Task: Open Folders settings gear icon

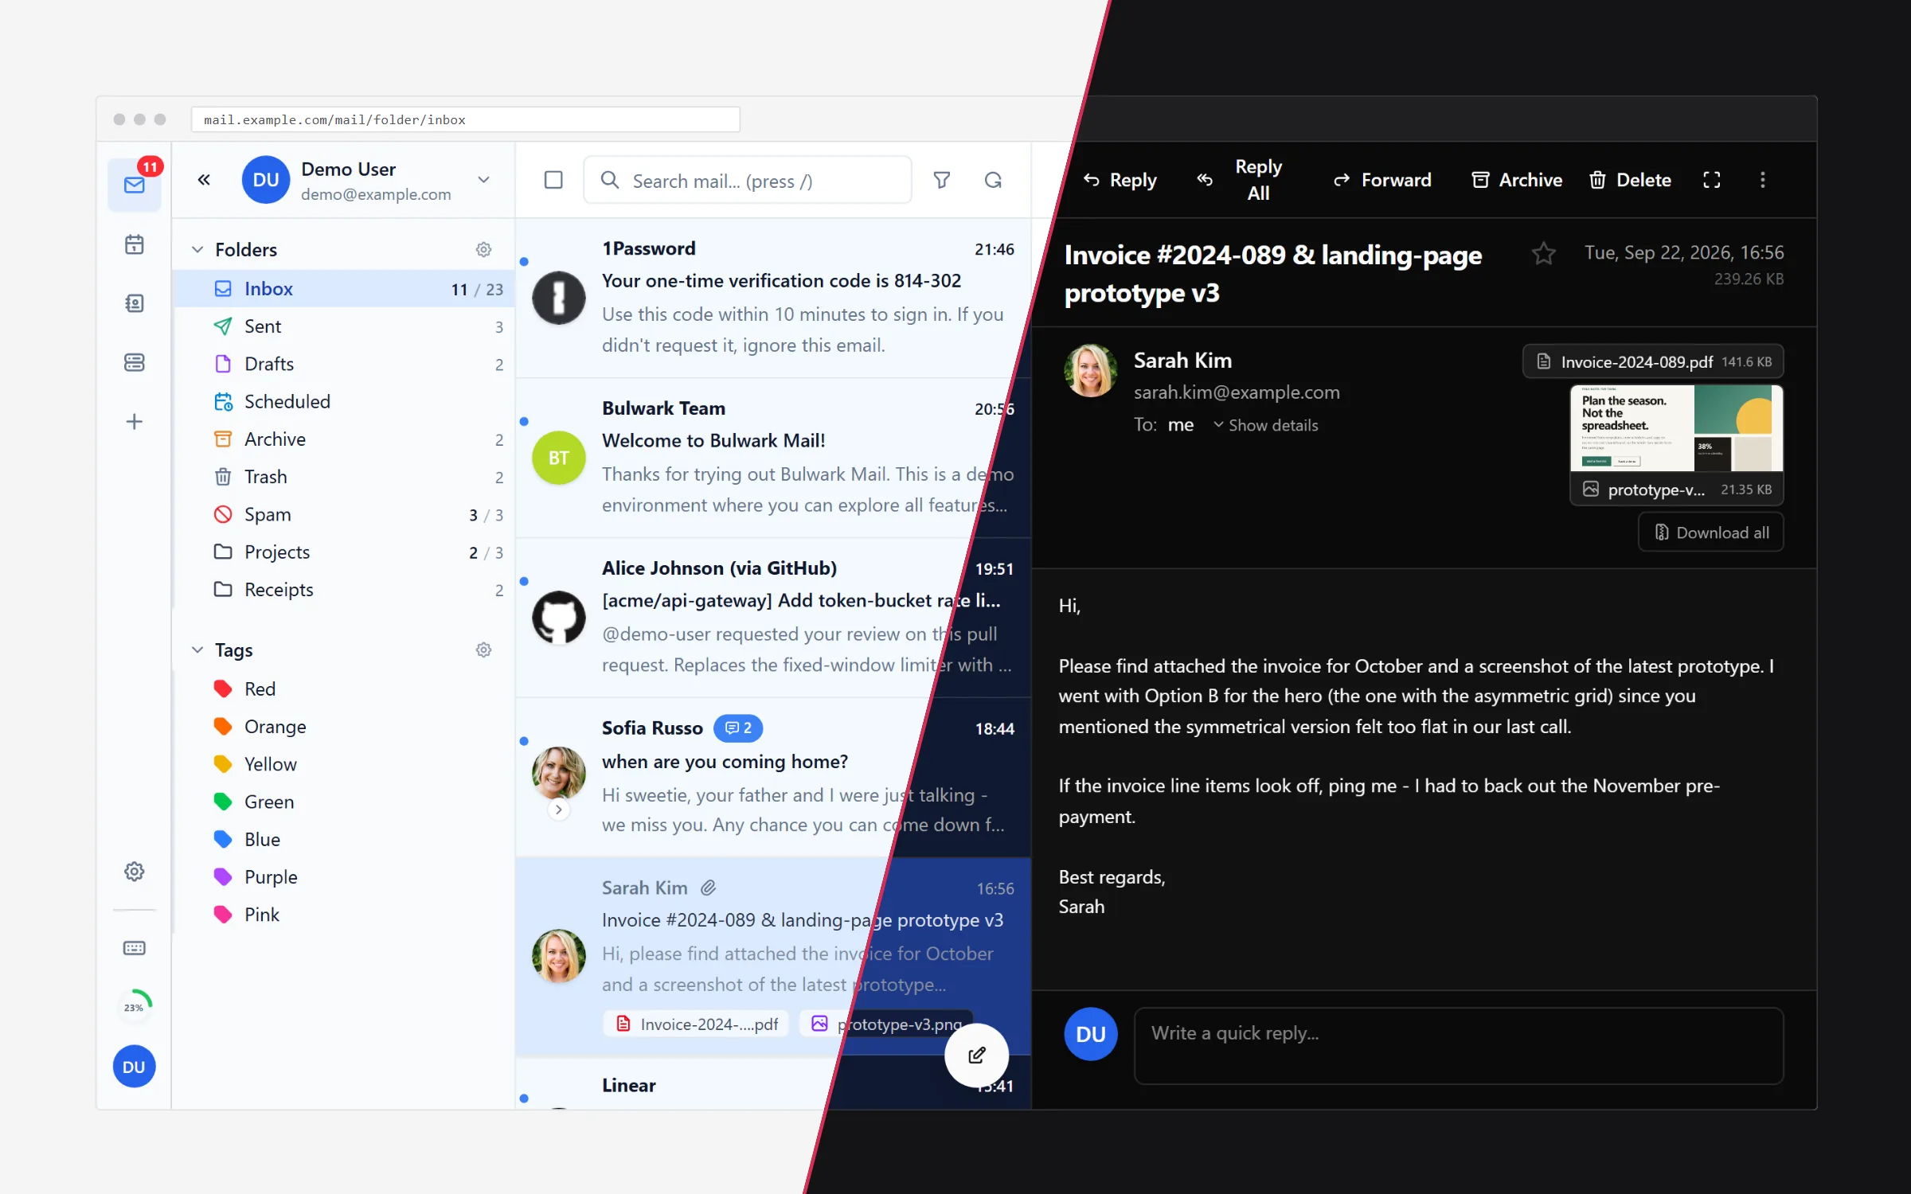Action: 483,250
